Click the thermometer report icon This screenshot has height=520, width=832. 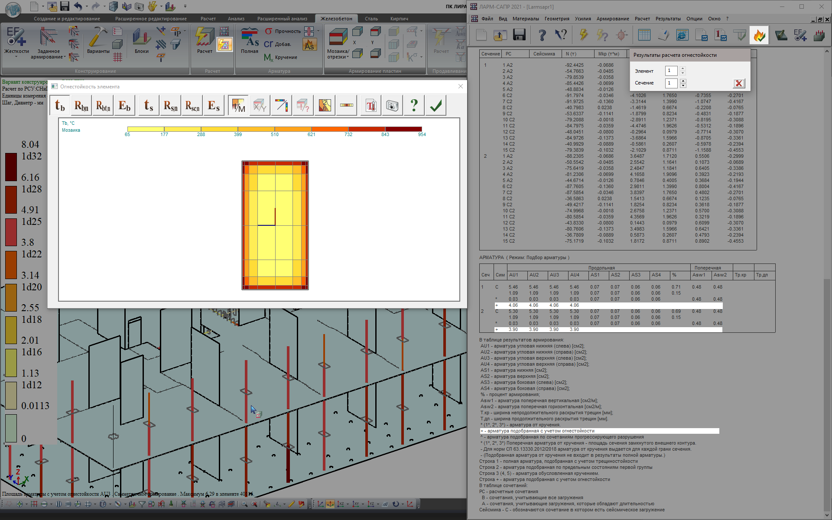(370, 106)
